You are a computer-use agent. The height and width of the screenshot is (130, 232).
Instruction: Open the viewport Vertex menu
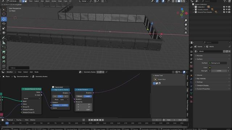coord(54,1)
